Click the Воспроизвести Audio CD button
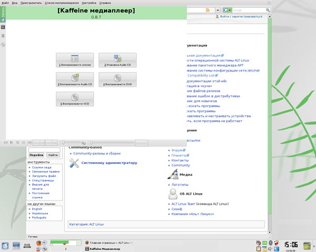This screenshot has width=316, height=252. pos(75,79)
